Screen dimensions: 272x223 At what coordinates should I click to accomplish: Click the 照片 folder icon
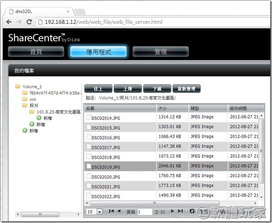(x=25, y=105)
